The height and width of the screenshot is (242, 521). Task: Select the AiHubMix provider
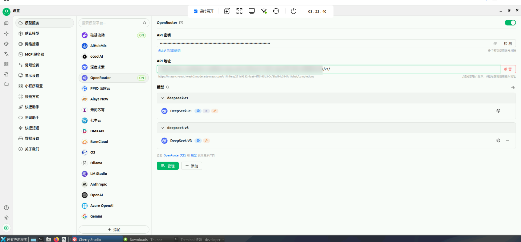pyautogui.click(x=114, y=46)
